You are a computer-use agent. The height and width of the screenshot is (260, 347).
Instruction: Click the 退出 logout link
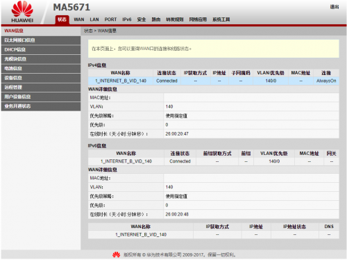pos(335,7)
